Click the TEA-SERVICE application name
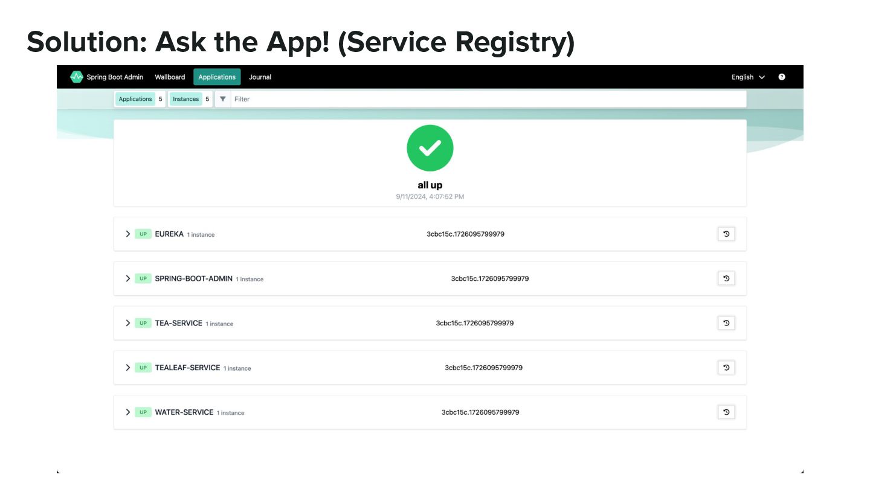 (x=178, y=323)
